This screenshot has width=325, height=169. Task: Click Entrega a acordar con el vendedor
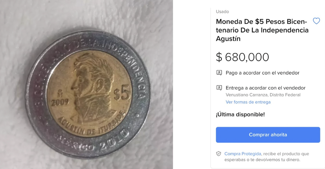(266, 88)
